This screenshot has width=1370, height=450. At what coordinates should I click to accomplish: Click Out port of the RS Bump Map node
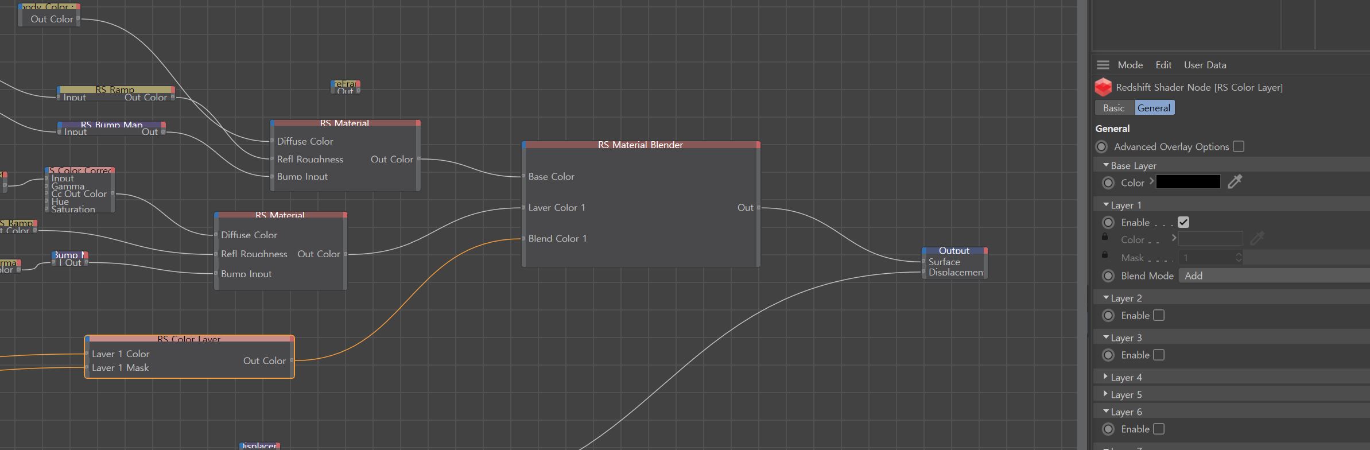click(x=164, y=131)
